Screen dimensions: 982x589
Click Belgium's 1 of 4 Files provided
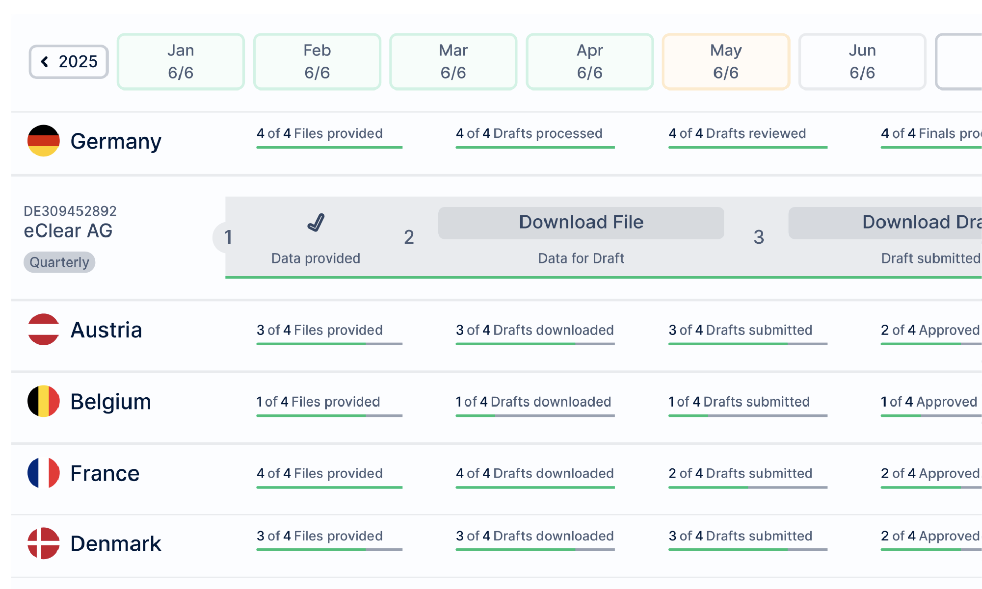329,406
